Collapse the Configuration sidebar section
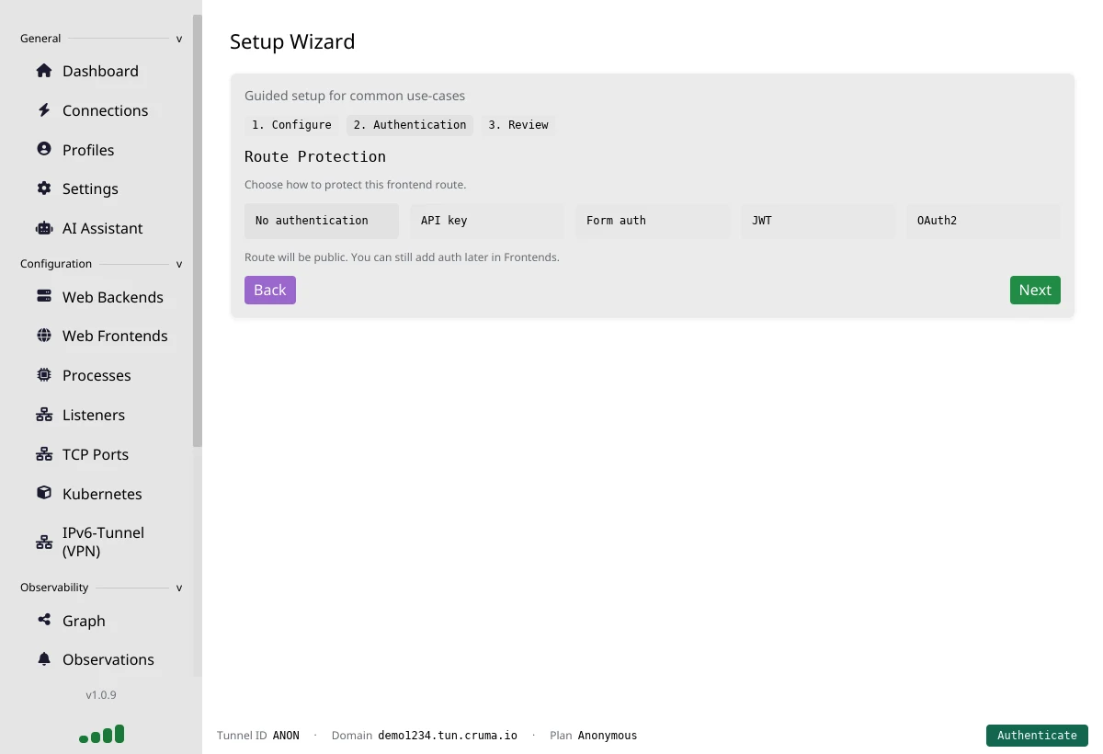This screenshot has height=754, width=1103. (179, 264)
